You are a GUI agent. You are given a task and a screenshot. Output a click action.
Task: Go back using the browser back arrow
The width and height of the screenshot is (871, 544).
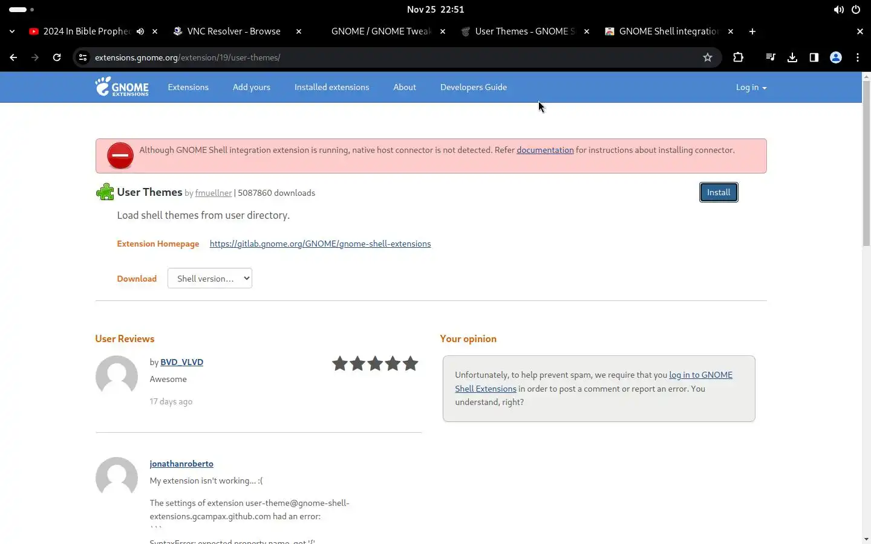click(x=13, y=57)
